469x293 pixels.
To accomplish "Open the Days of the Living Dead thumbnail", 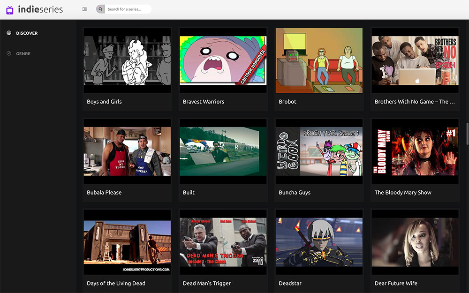I will pos(128,242).
